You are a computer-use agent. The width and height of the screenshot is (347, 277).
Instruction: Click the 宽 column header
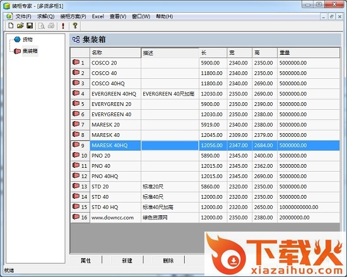240,52
